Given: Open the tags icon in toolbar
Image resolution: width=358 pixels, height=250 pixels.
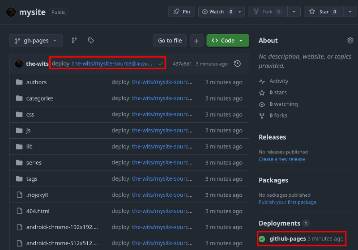Looking at the screenshot, I should tap(91, 40).
